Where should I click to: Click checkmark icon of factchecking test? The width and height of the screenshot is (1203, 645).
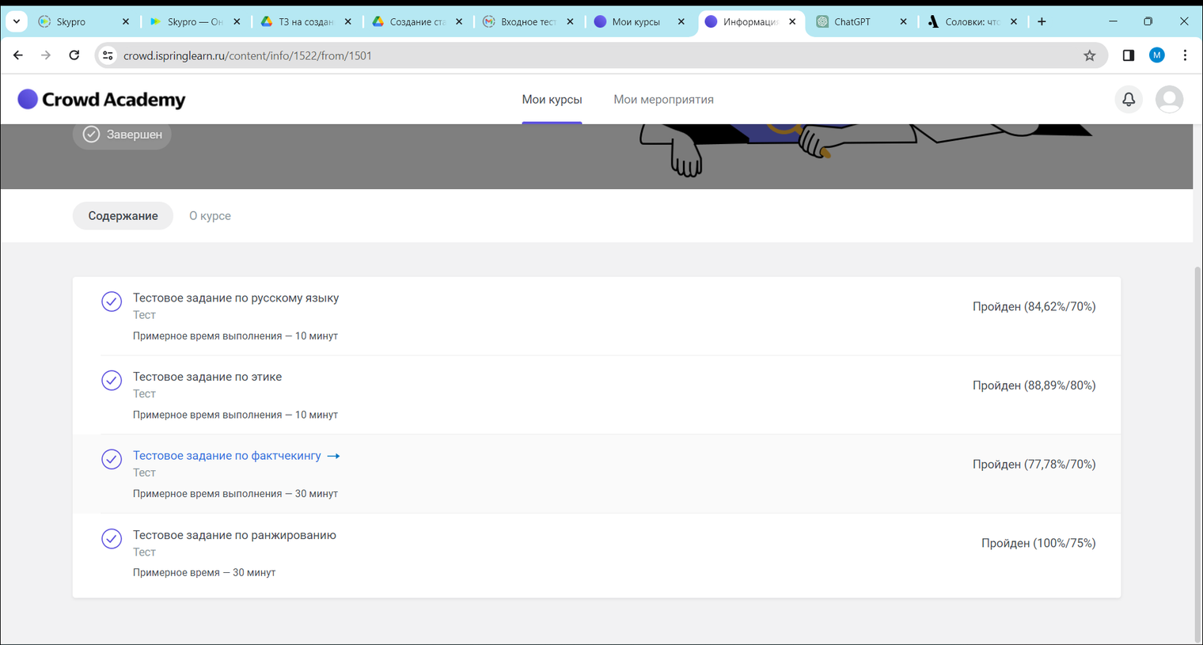112,459
